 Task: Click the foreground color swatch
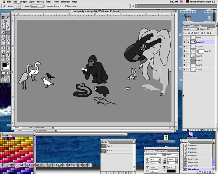tap(4, 65)
